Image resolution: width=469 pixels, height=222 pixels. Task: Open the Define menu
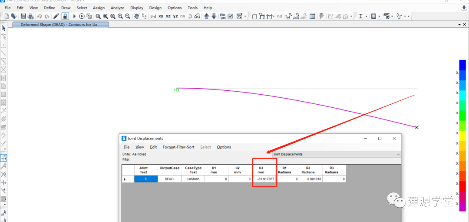(x=50, y=8)
